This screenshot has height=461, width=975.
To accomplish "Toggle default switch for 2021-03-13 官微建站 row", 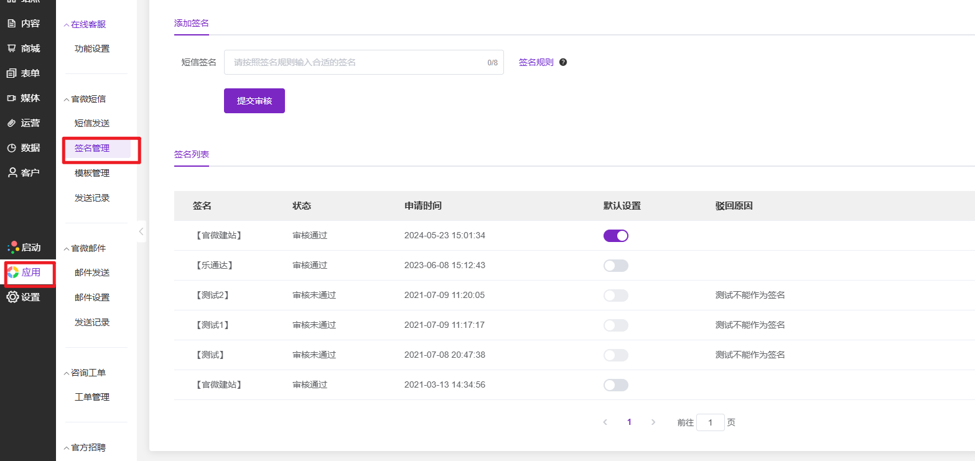I will [x=615, y=385].
